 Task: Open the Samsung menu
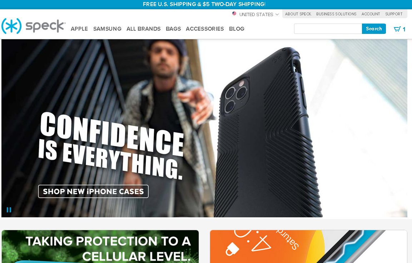point(107,29)
